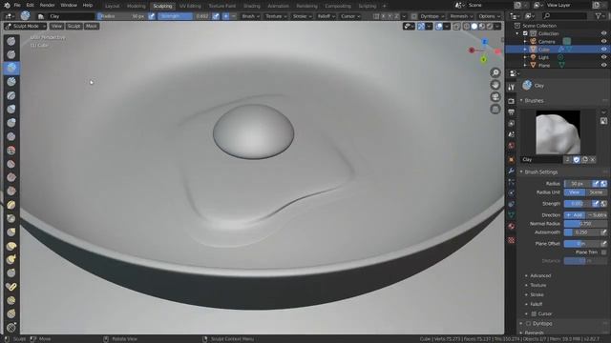Image resolution: width=611 pixels, height=343 pixels.
Task: Open the Output properties tab icon
Action: [512, 112]
